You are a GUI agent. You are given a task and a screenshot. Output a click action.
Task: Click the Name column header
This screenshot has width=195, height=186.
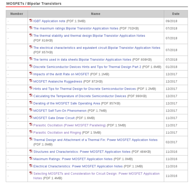click(96, 14)
